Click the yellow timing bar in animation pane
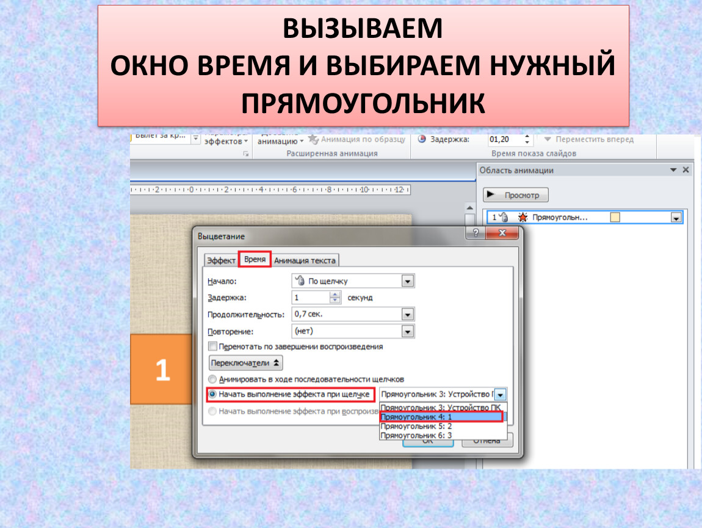This screenshot has width=702, height=528. [615, 217]
